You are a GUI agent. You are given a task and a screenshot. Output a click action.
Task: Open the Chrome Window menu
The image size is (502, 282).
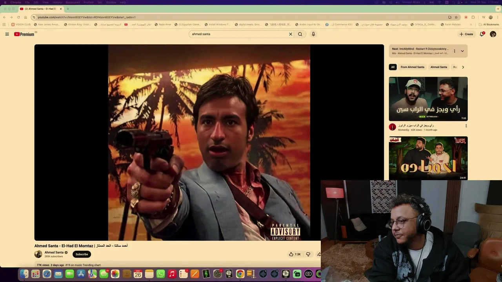tap(111, 2)
